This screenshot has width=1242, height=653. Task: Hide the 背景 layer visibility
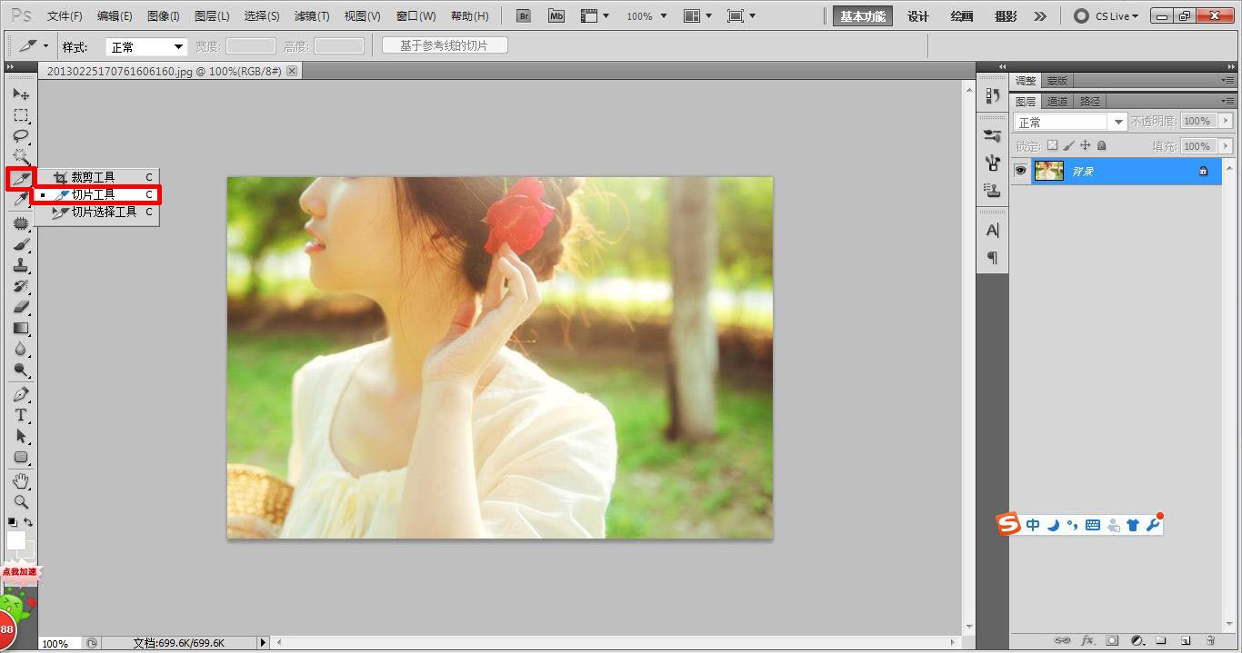[x=1020, y=170]
